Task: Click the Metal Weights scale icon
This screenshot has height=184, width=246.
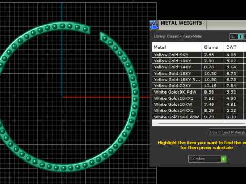Action: [154, 25]
